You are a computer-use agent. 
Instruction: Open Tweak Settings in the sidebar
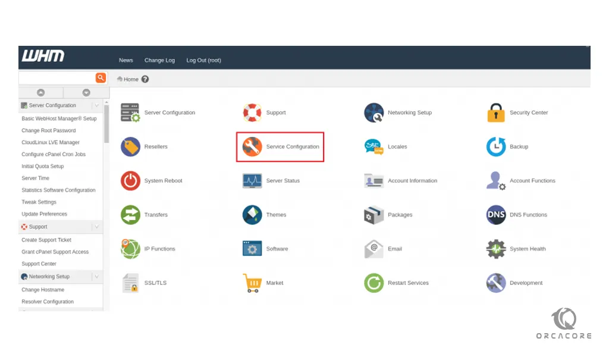(39, 202)
